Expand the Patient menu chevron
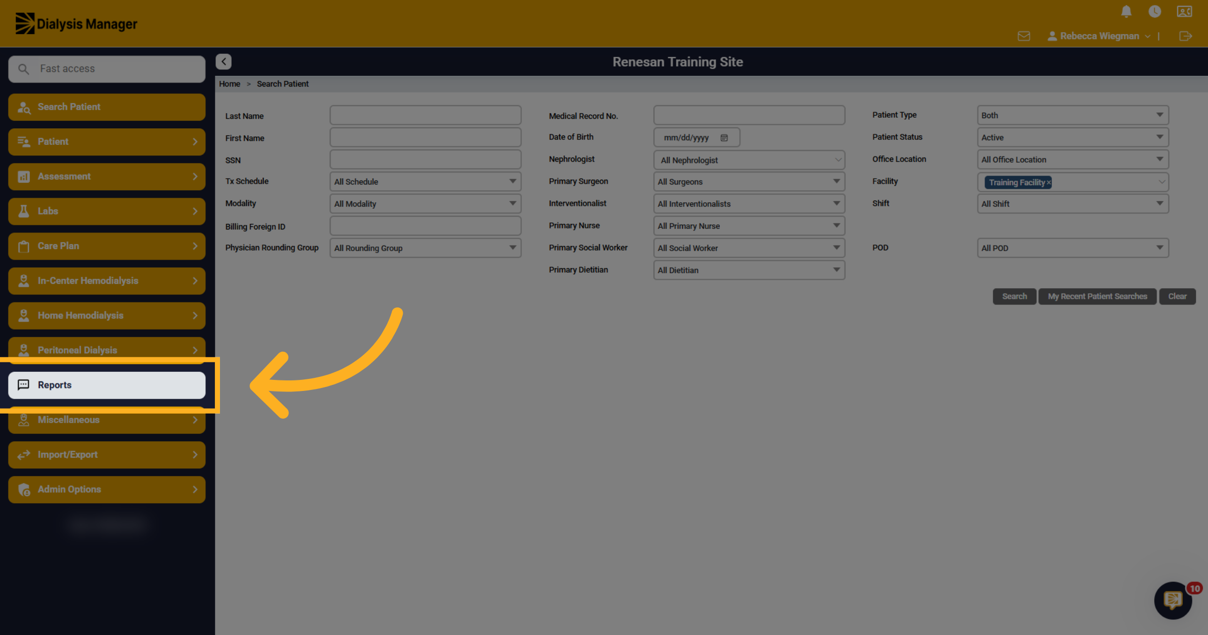The image size is (1208, 635). 195,142
